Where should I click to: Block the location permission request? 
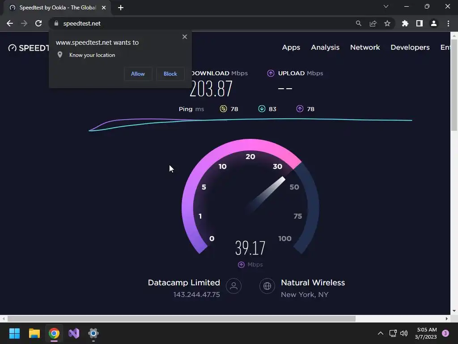pyautogui.click(x=170, y=74)
